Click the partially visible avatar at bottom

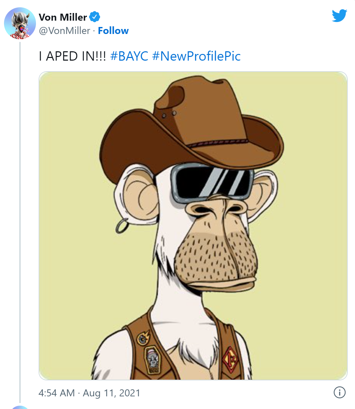[x=20, y=407]
